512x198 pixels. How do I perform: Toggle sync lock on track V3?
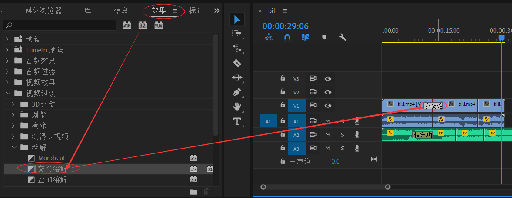pos(313,78)
